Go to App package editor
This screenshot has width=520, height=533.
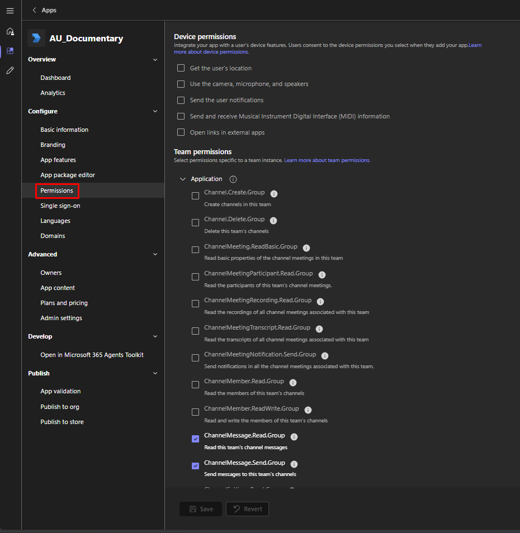pyautogui.click(x=68, y=175)
